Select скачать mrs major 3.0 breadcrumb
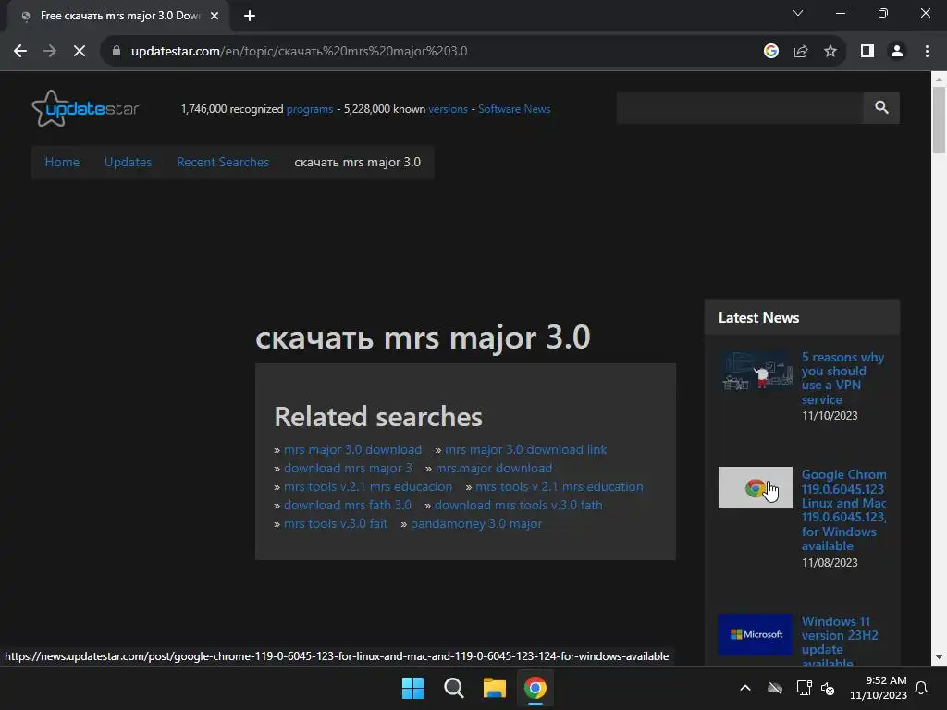This screenshot has width=947, height=710. tap(358, 163)
